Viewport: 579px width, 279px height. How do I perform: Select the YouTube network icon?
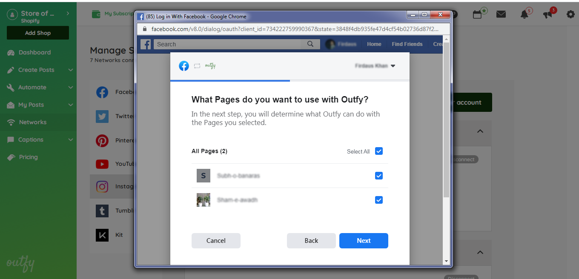tap(102, 164)
